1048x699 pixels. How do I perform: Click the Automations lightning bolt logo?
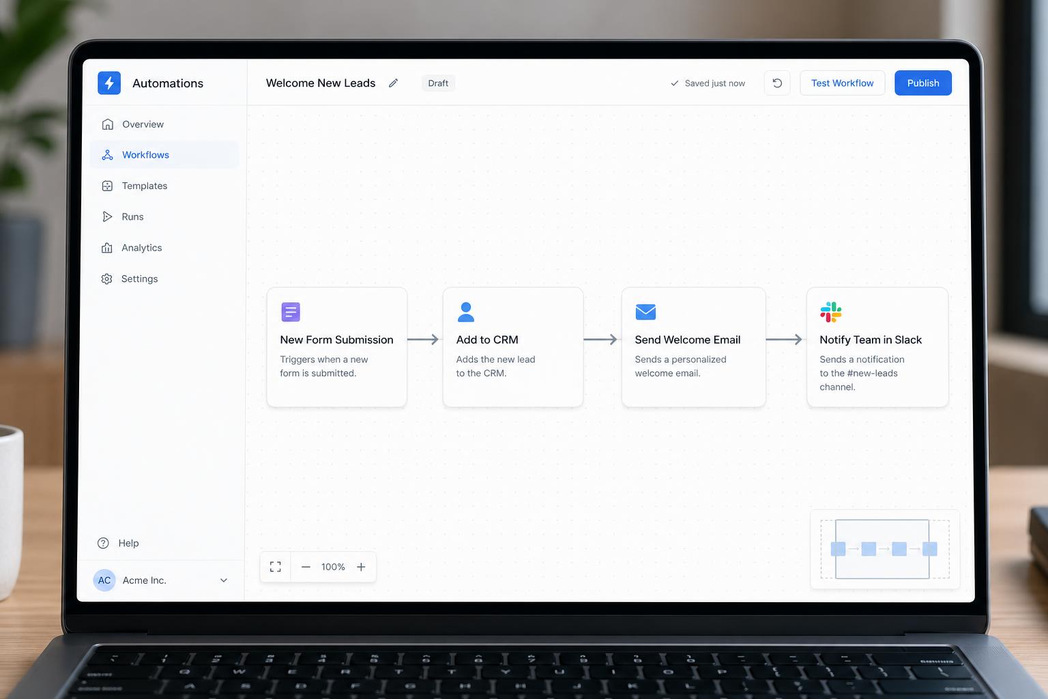click(109, 83)
